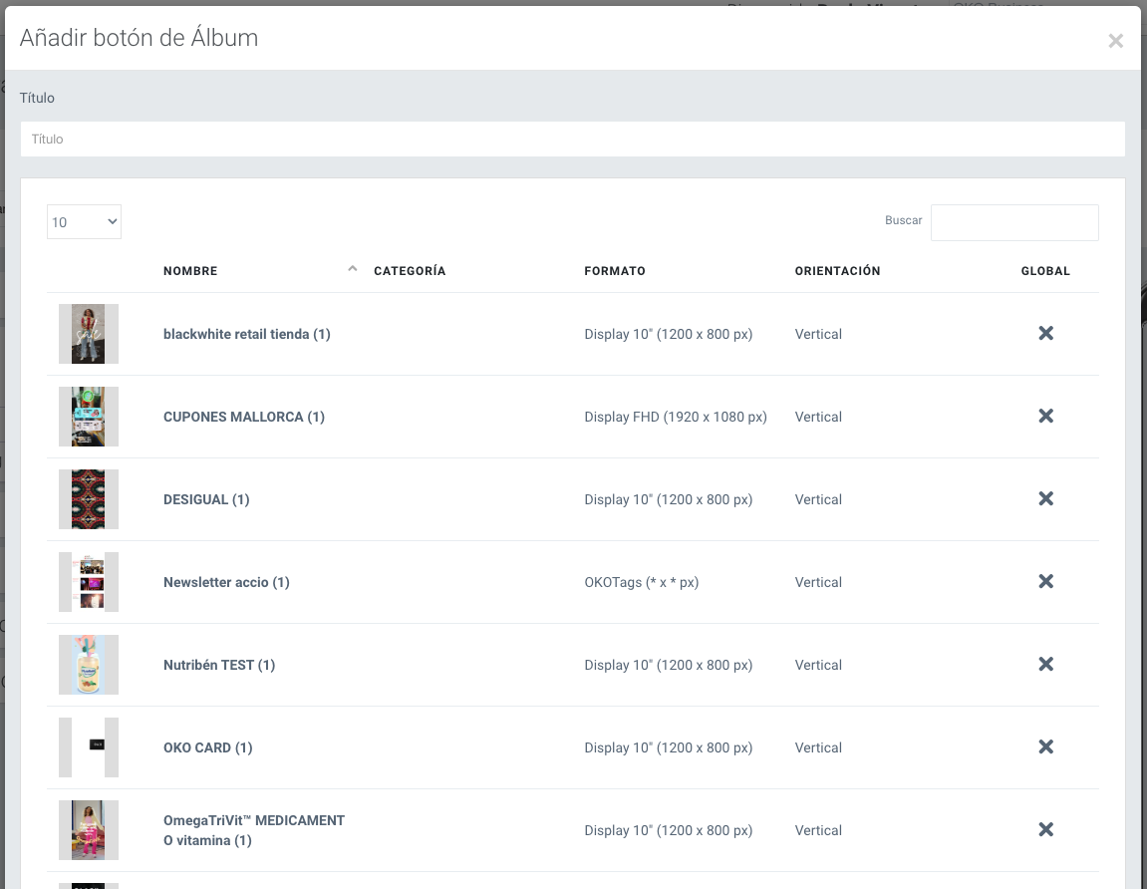Open album DESIGUAL (1)
The height and width of the screenshot is (889, 1147).
coord(206,499)
